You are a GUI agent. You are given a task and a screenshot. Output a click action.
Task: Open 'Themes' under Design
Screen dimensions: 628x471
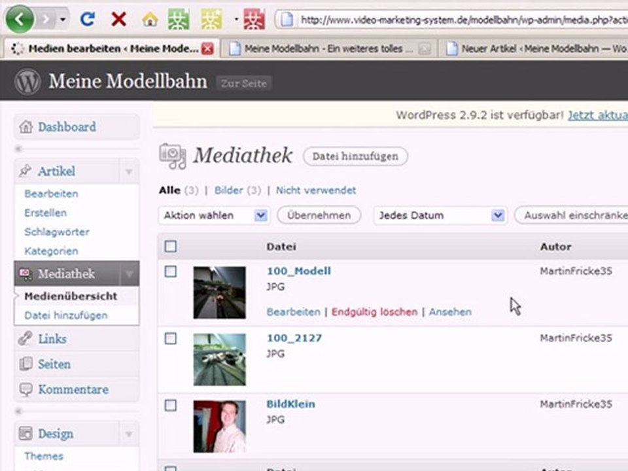point(44,456)
